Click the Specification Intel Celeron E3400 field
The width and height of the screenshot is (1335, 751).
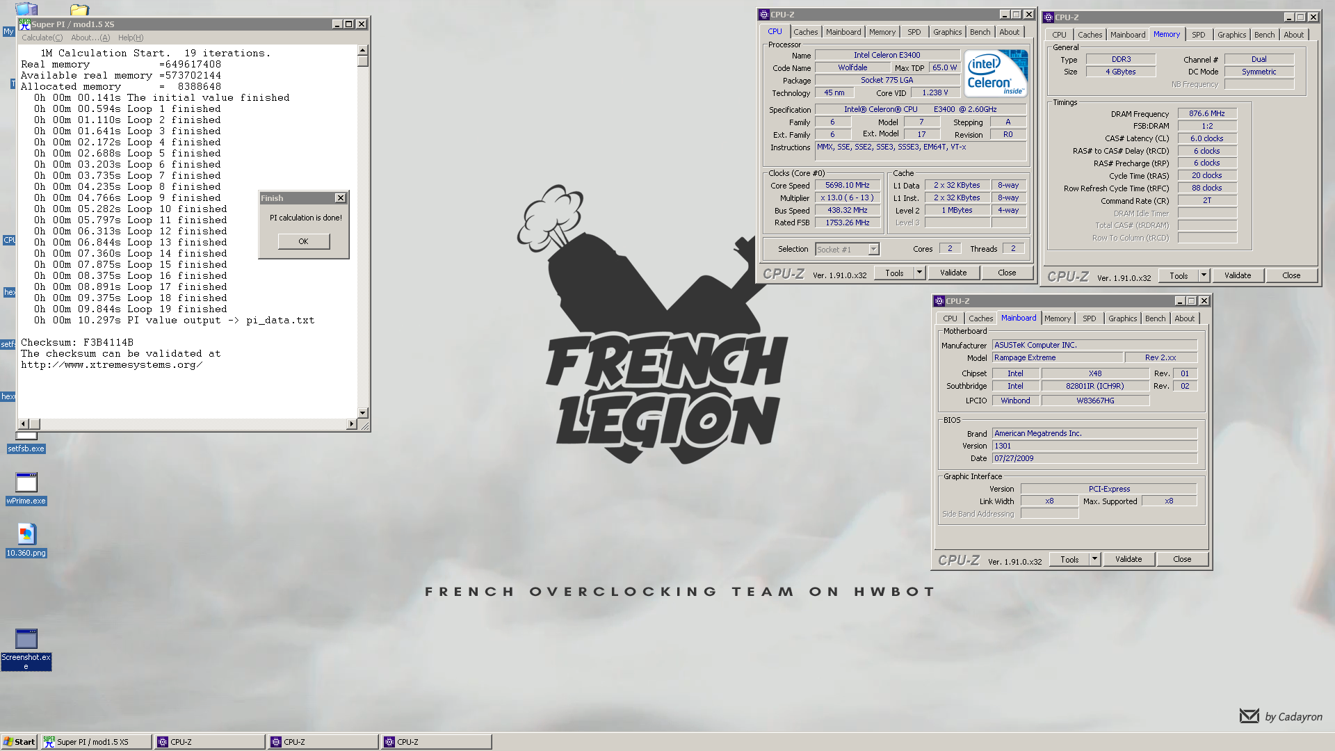920,109
